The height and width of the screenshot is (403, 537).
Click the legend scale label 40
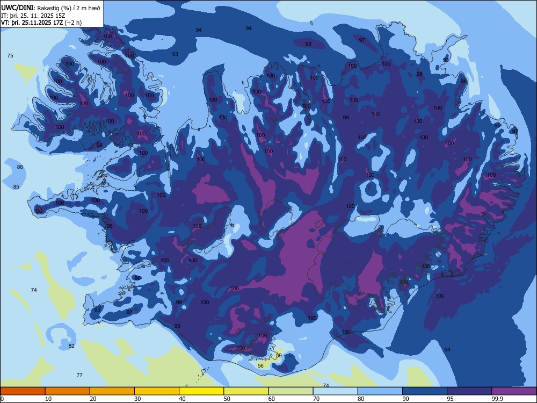182,399
